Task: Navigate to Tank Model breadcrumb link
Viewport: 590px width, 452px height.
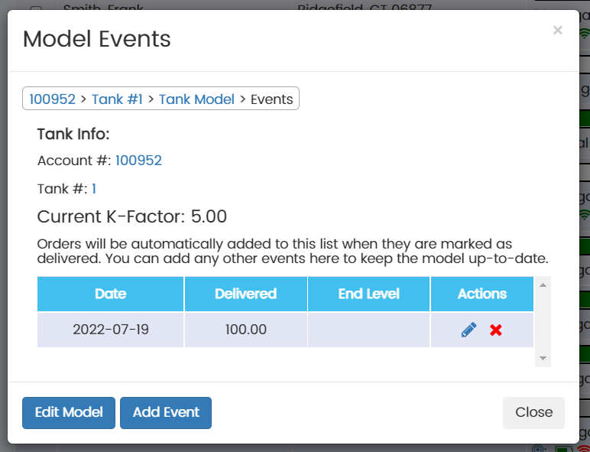Action: tap(196, 99)
